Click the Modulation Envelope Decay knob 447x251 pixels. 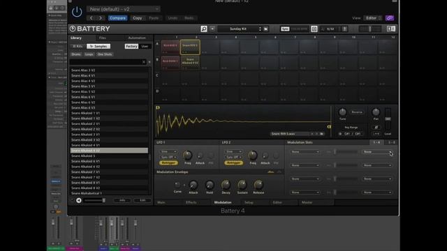tap(226, 185)
